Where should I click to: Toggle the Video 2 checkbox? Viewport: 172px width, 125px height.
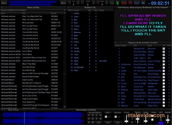tap(152, 120)
